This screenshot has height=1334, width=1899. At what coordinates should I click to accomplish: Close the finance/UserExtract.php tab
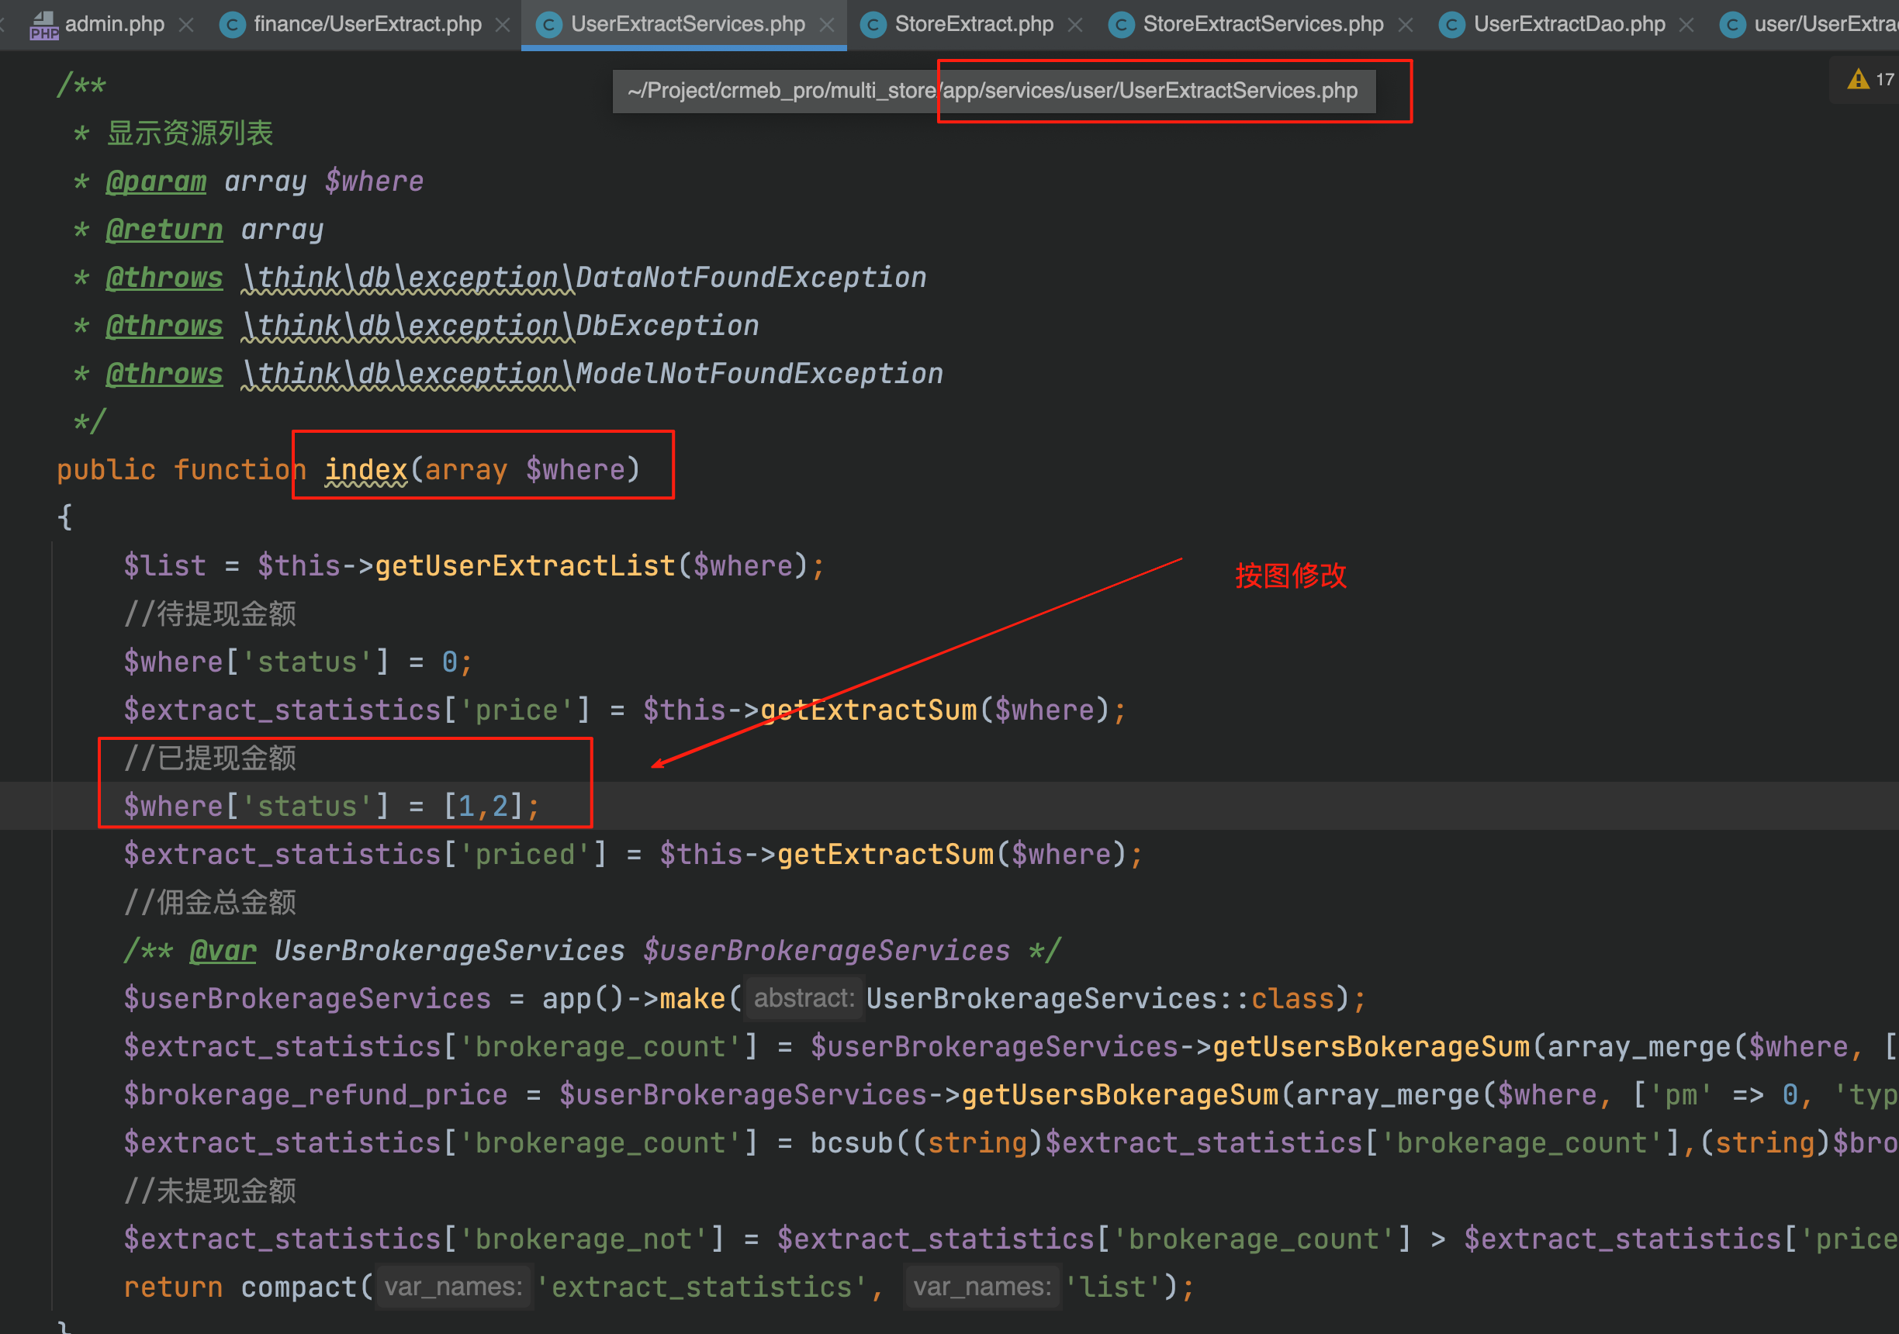pyautogui.click(x=503, y=25)
